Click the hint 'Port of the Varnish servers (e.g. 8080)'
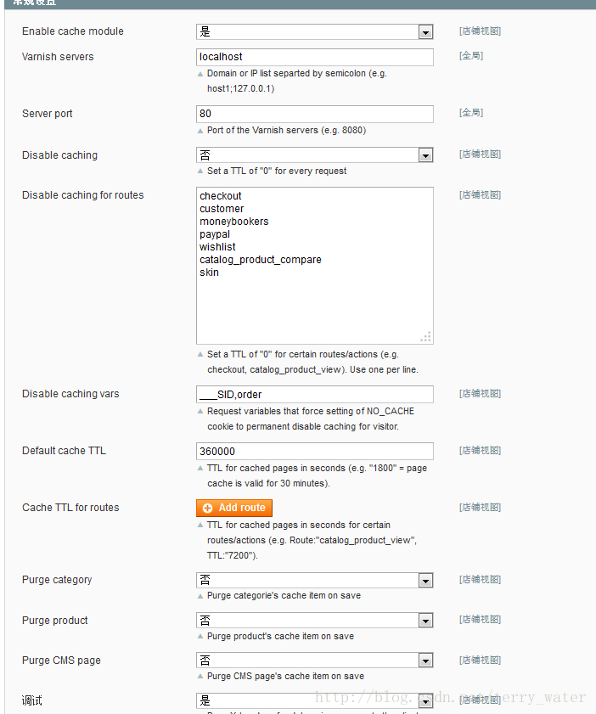The image size is (596, 714). coord(286,130)
